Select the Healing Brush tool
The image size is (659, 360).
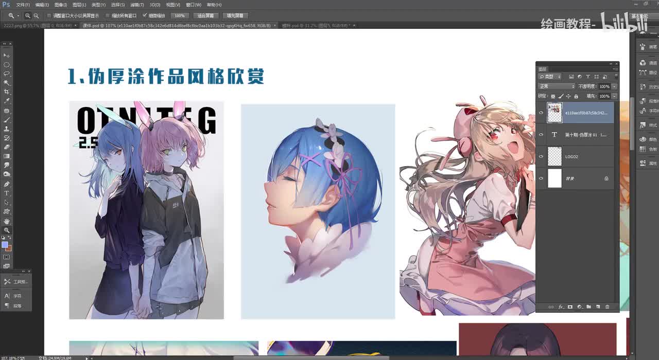coord(7,110)
